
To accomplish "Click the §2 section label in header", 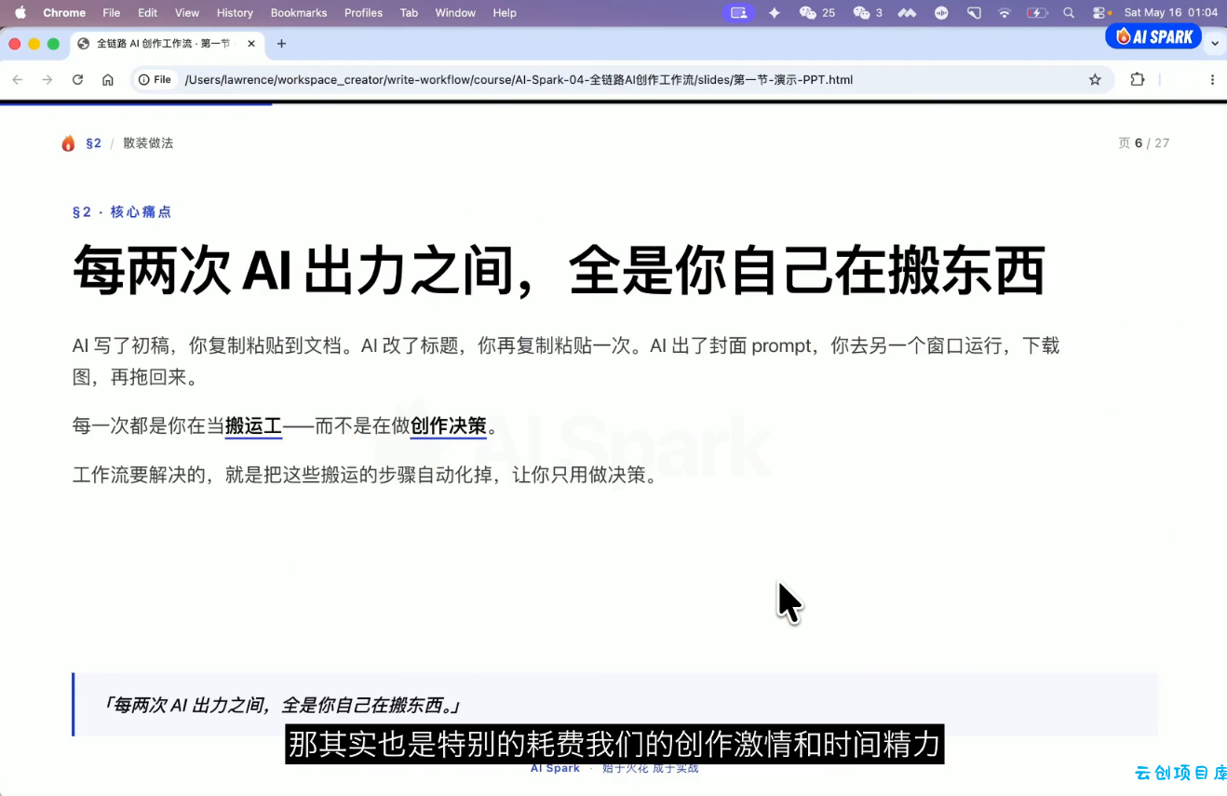I will (x=93, y=143).
